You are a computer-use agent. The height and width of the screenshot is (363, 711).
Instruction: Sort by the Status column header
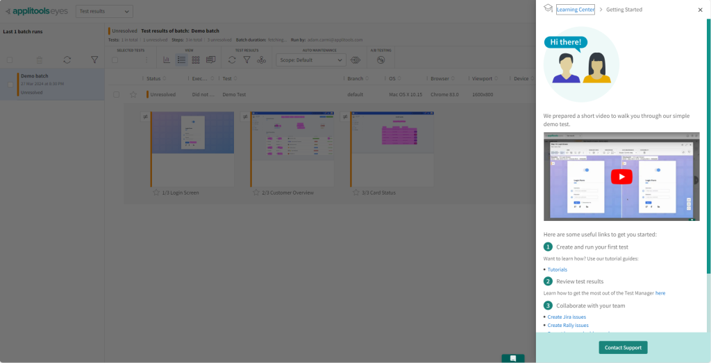(153, 79)
